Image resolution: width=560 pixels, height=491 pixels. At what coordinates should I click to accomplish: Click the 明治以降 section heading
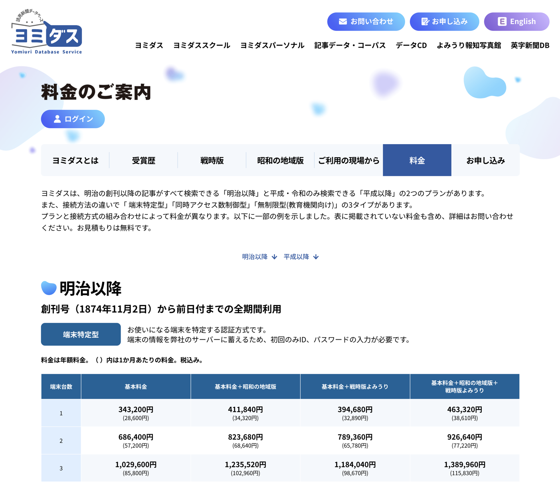coord(90,288)
